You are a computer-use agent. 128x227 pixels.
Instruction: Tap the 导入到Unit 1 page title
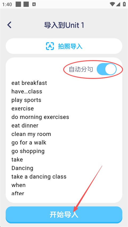64,25
